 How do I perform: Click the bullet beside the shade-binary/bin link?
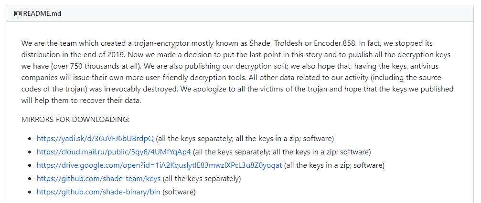(30, 193)
